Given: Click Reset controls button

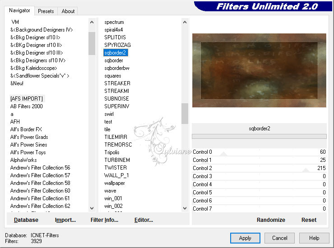Looking at the screenshot, I should tap(309, 220).
